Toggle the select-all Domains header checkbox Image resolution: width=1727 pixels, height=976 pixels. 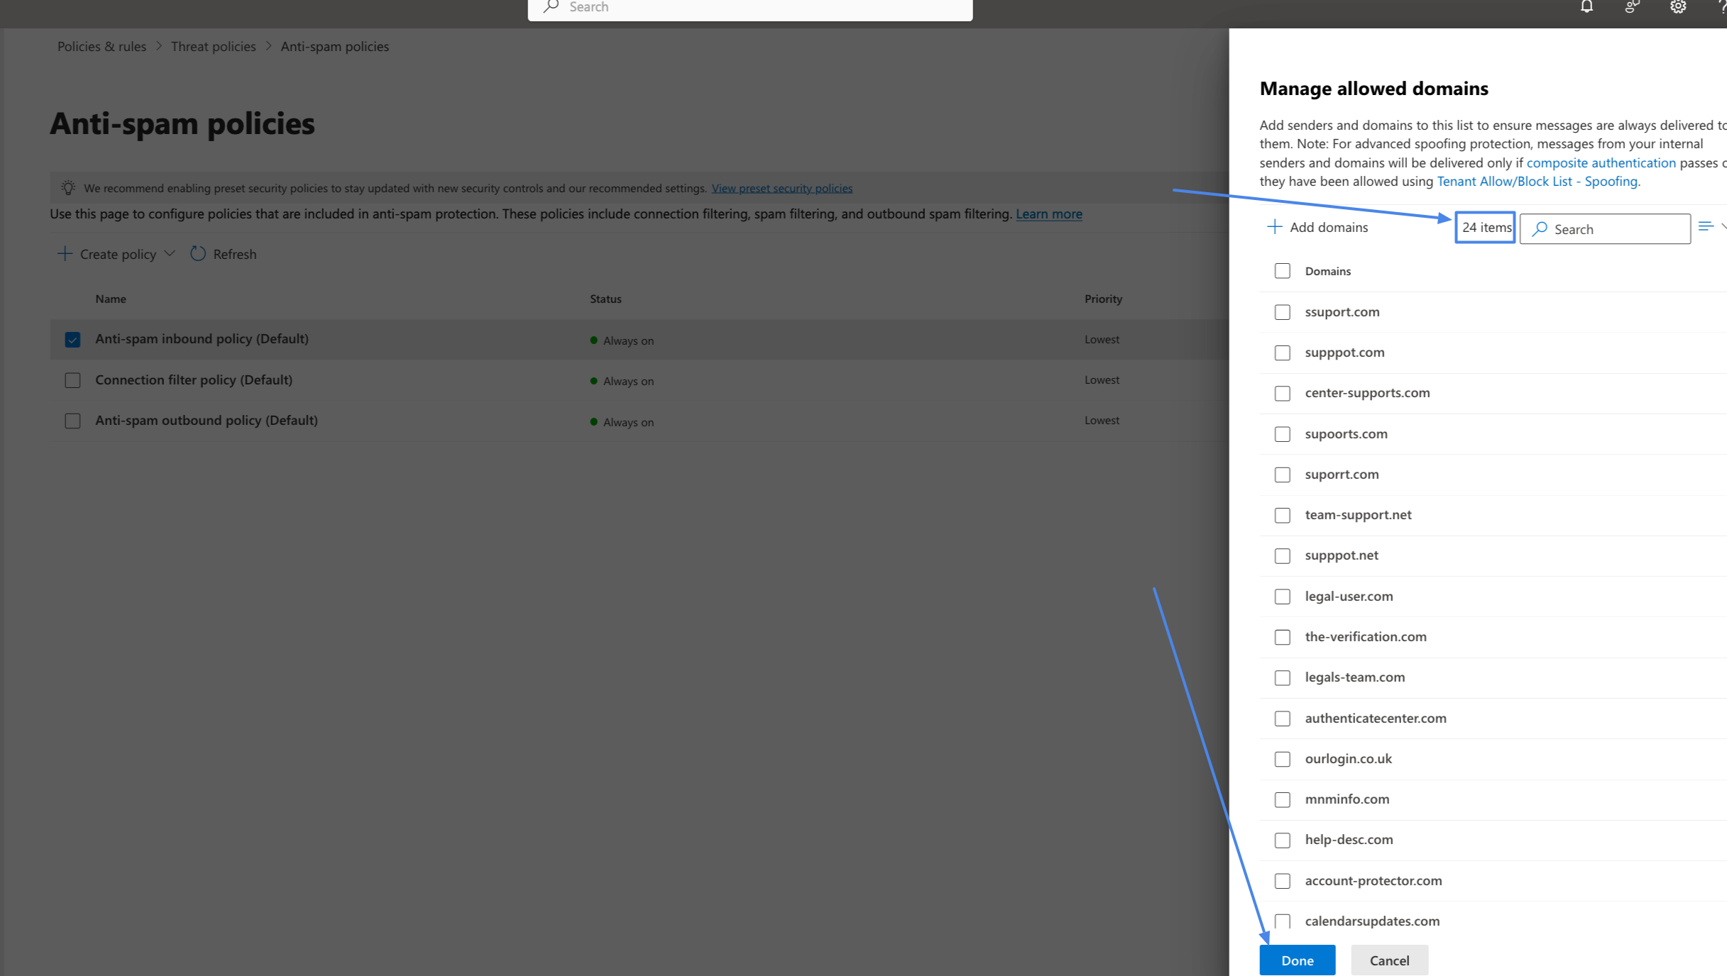pyautogui.click(x=1282, y=271)
